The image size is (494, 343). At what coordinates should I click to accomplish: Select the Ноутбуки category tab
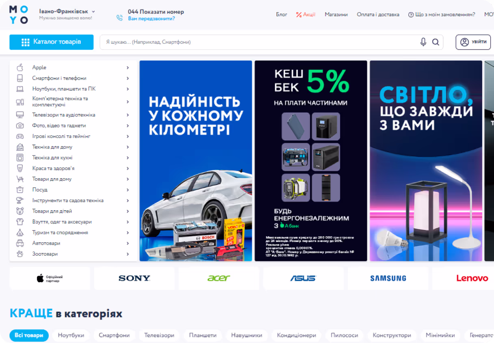coord(71,335)
